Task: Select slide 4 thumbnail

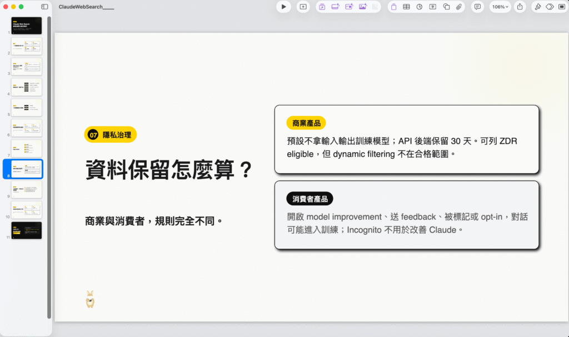Action: pos(27,87)
